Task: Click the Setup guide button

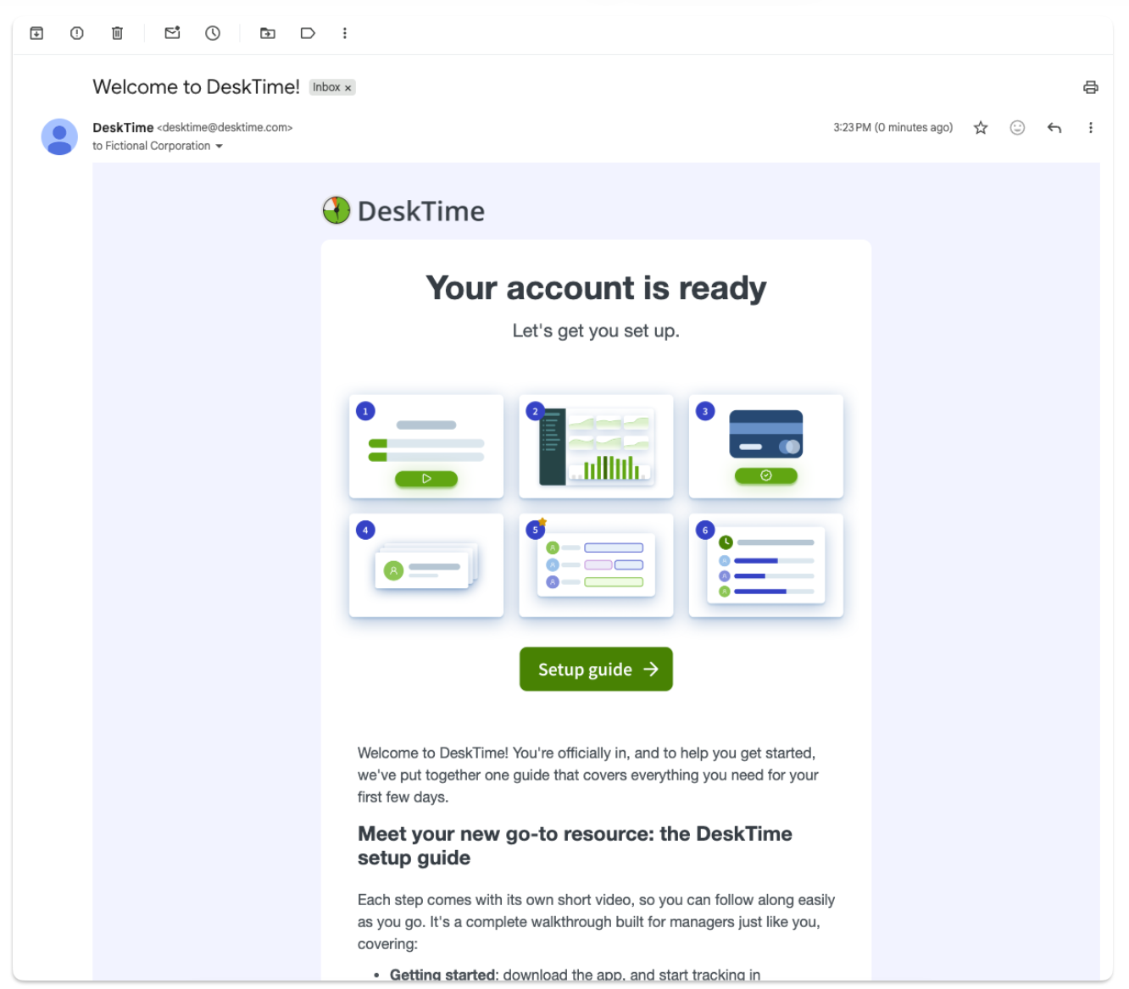Action: click(596, 670)
